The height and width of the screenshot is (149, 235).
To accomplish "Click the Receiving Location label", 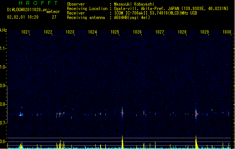I will tap(87, 9).
